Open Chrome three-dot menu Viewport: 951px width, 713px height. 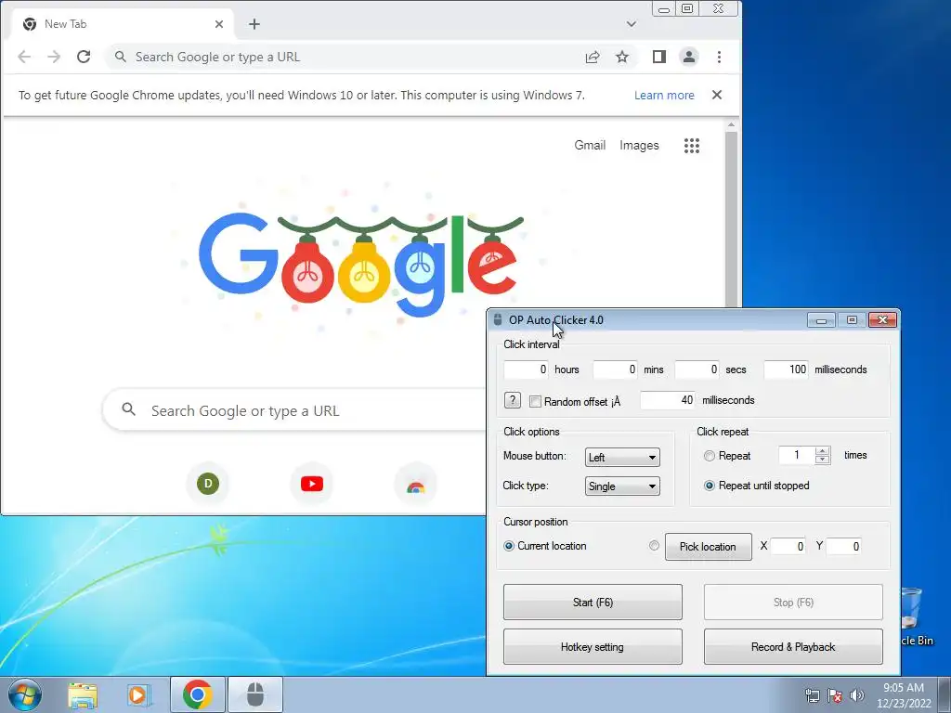[720, 57]
